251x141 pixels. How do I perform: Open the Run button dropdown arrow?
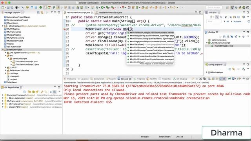[105, 7]
